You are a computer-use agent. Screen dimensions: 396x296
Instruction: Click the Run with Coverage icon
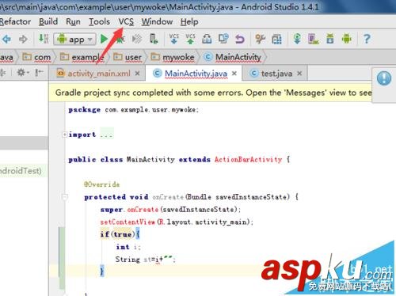(x=137, y=39)
